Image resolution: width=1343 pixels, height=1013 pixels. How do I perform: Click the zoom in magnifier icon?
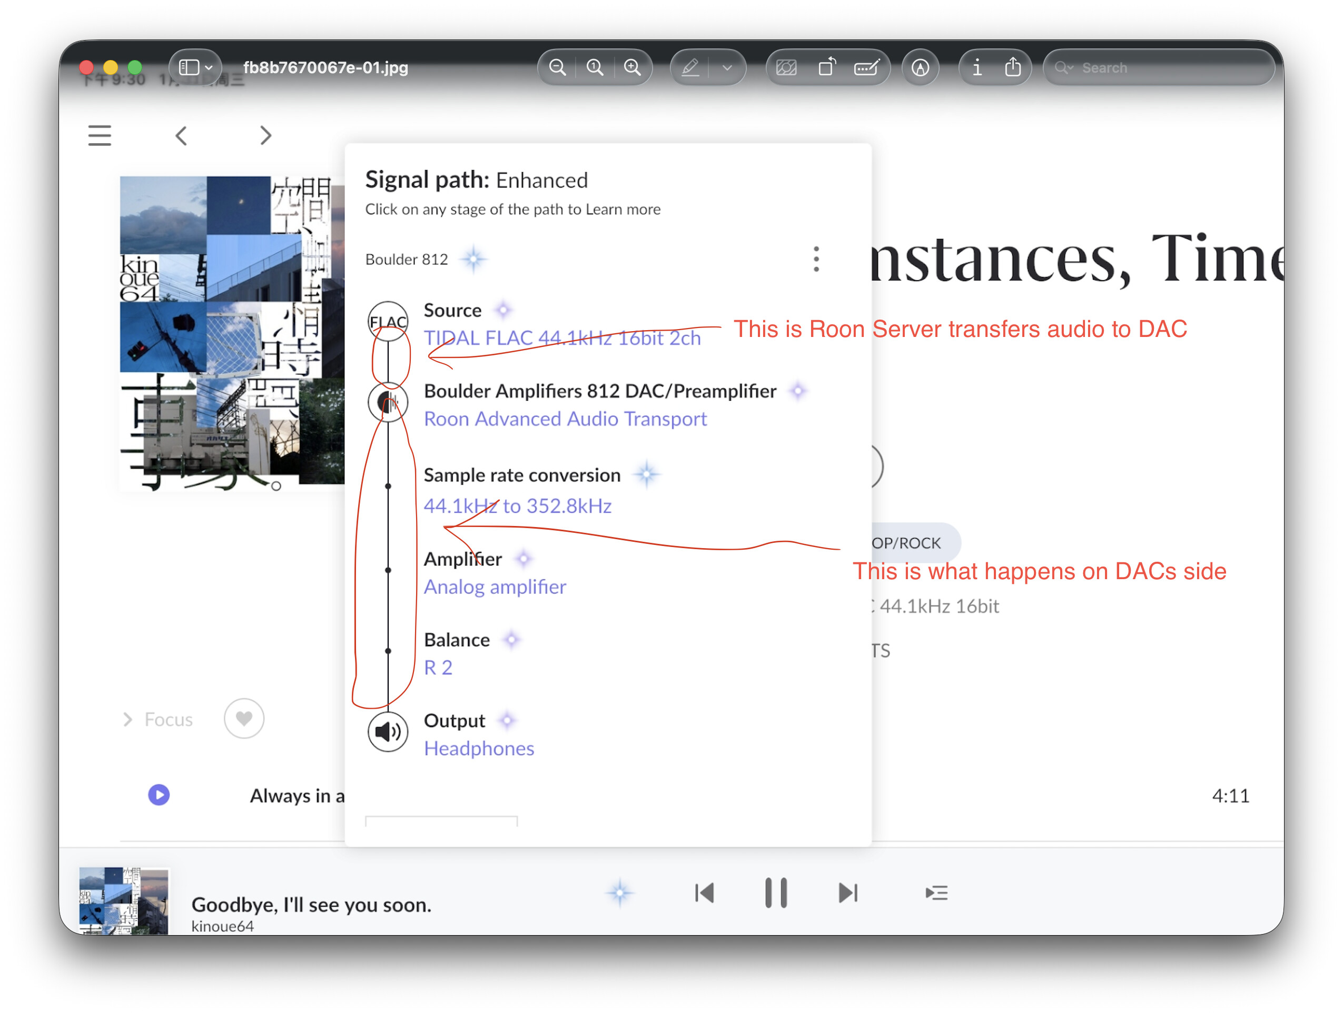point(632,67)
